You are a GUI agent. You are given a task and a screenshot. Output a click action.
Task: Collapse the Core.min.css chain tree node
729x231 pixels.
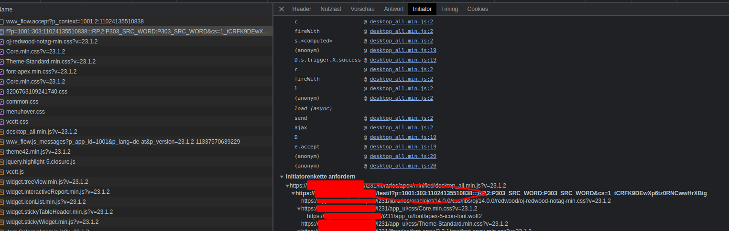(x=299, y=209)
